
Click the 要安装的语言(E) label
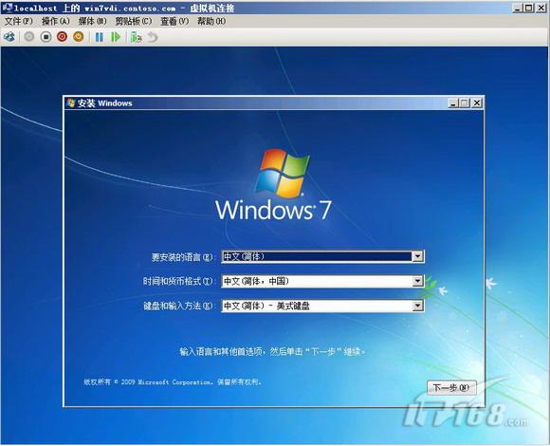[182, 257]
